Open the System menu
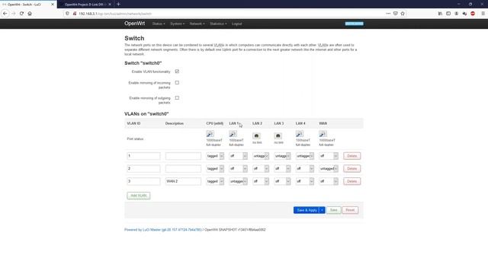Image resolution: width=488 pixels, height=274 pixels. [177, 24]
